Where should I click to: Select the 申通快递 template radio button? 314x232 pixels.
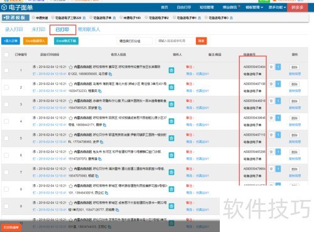[33, 18]
